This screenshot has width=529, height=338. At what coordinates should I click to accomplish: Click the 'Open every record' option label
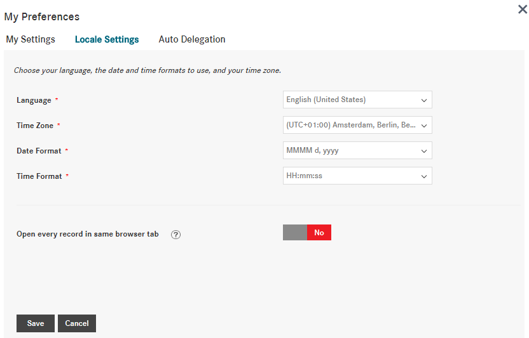pos(88,234)
